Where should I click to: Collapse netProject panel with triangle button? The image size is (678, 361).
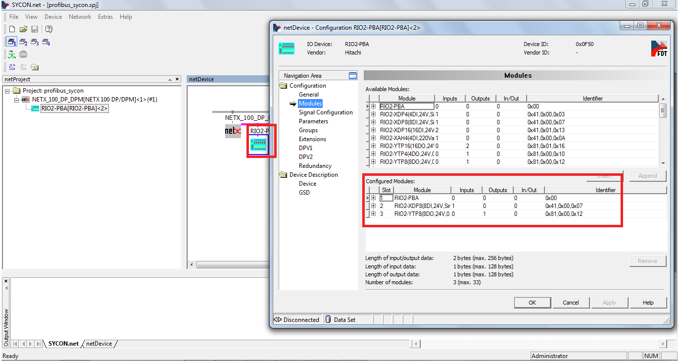click(x=169, y=79)
